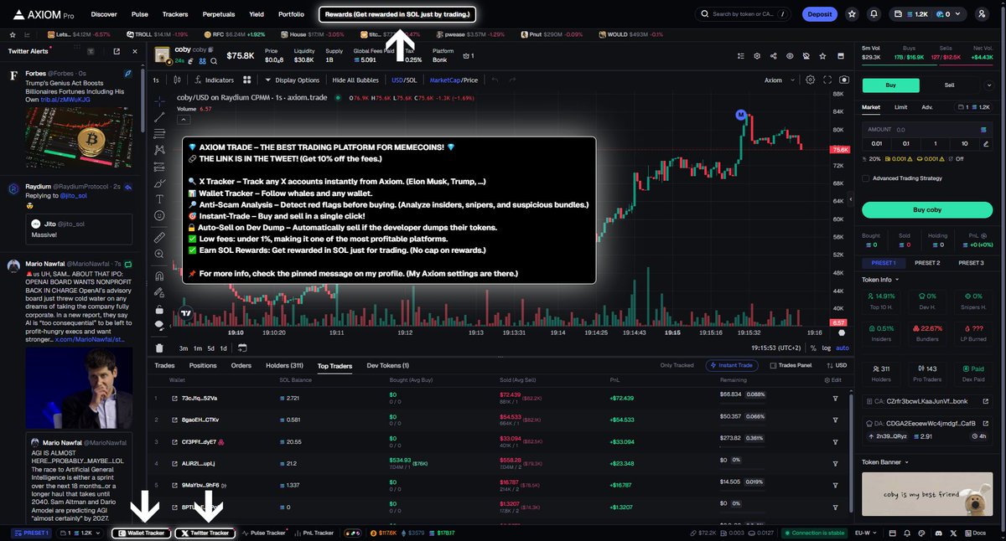Take a chart snapshot with camera icon

pyautogui.click(x=844, y=80)
